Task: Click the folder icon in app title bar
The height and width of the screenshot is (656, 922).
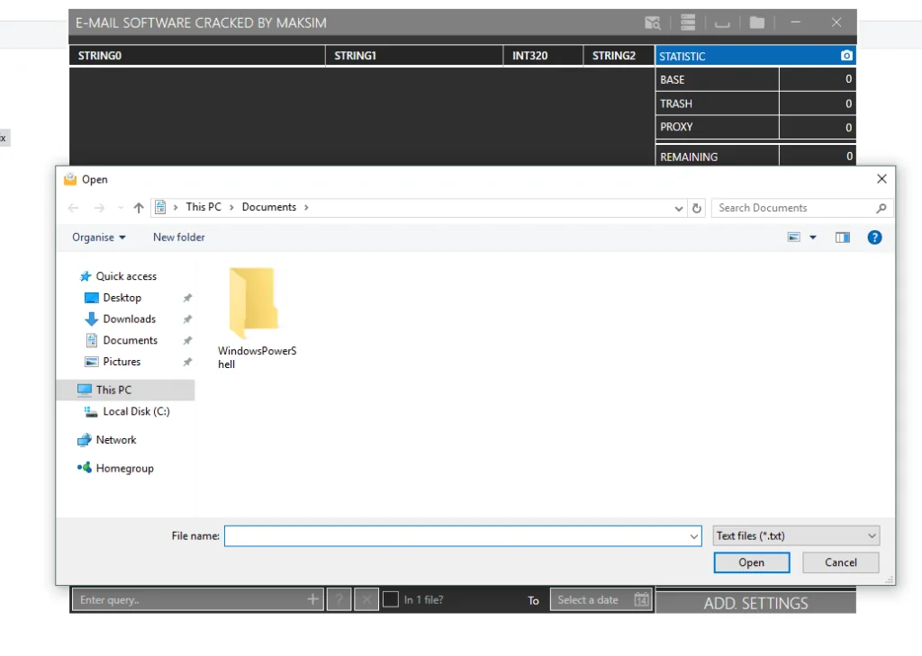Action: click(x=757, y=22)
